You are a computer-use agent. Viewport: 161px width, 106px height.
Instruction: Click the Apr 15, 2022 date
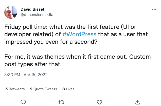point(36,75)
